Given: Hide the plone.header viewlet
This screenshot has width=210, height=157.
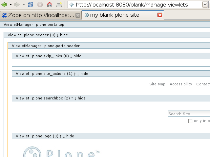Looking at the screenshot, I should point(64,35).
